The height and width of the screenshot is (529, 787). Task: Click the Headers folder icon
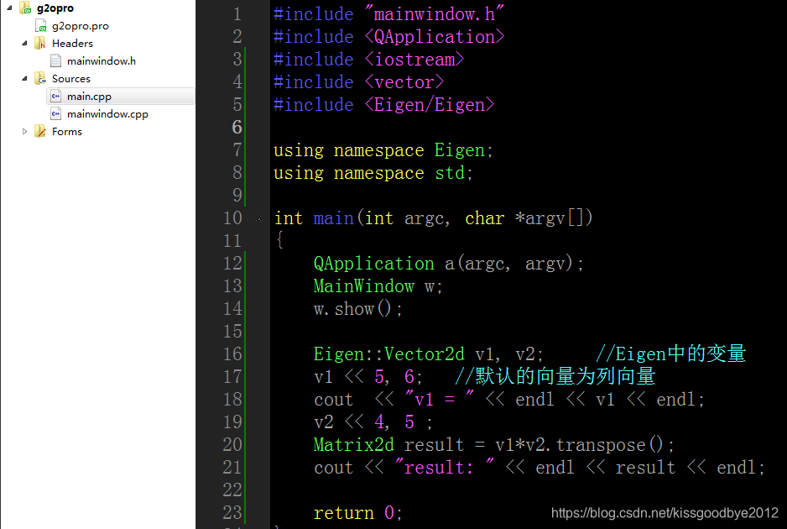[x=40, y=43]
